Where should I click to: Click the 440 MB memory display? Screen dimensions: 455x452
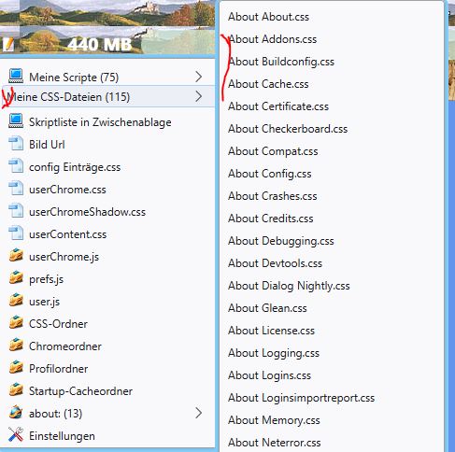(100, 45)
